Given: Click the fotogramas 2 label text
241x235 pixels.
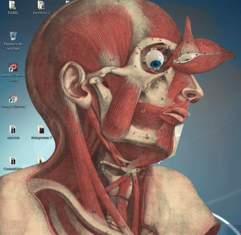Looking at the screenshot, I should click(x=41, y=138).
